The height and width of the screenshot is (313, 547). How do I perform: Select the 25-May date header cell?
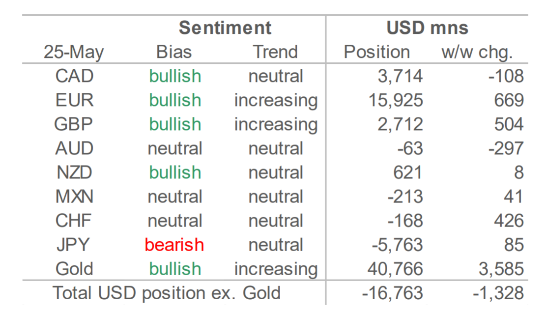(x=74, y=53)
